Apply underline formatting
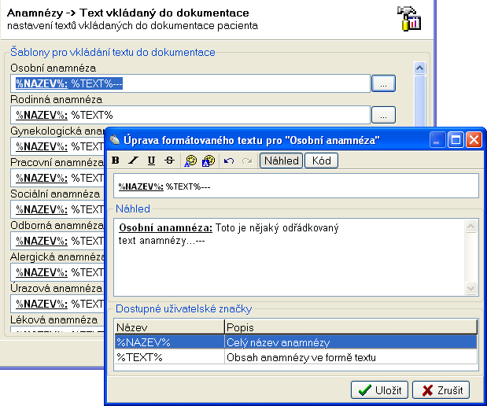This screenshot has height=406, width=487. pos(151,161)
